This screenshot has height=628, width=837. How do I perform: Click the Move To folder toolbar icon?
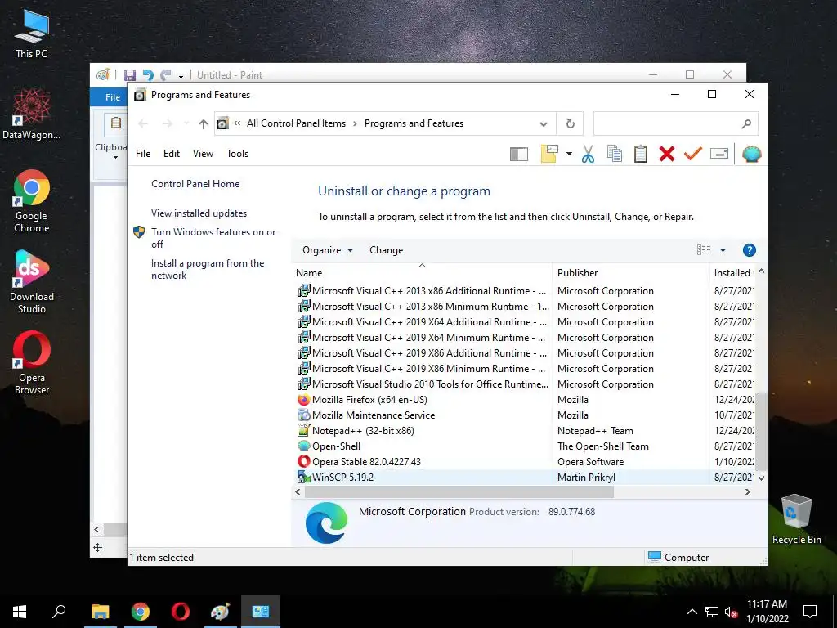point(549,154)
